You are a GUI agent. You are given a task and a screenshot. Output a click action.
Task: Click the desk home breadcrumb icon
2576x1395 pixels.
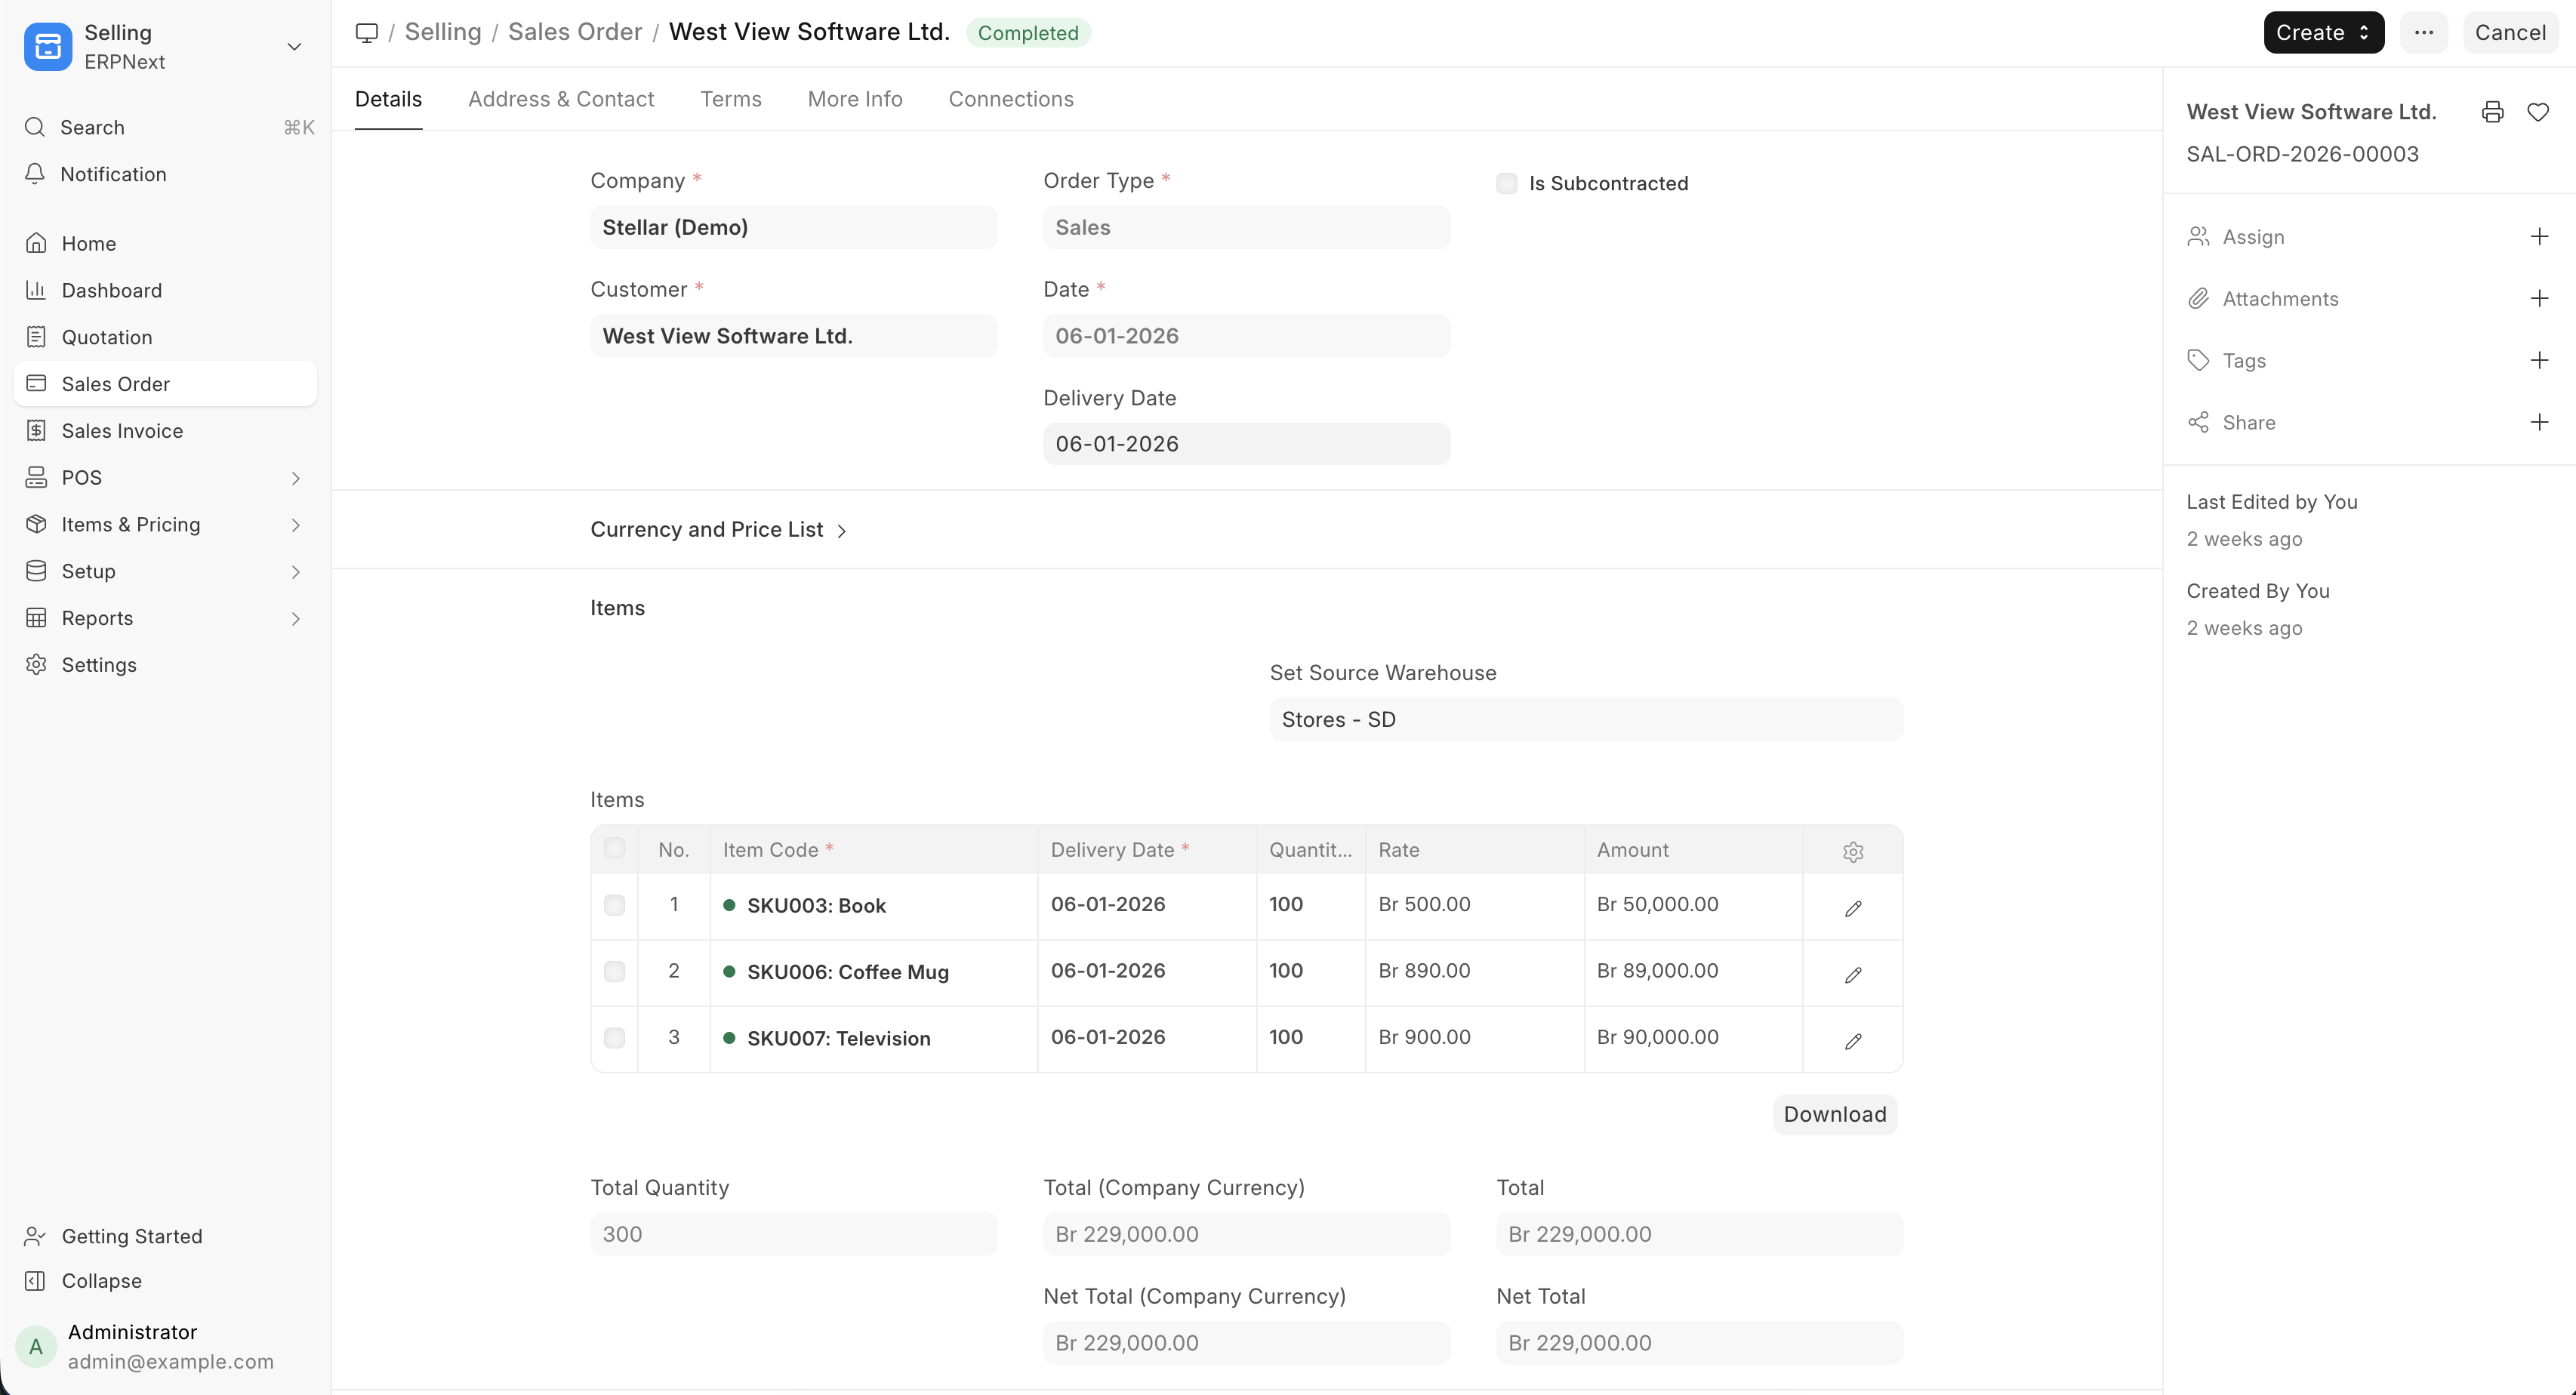point(367,32)
